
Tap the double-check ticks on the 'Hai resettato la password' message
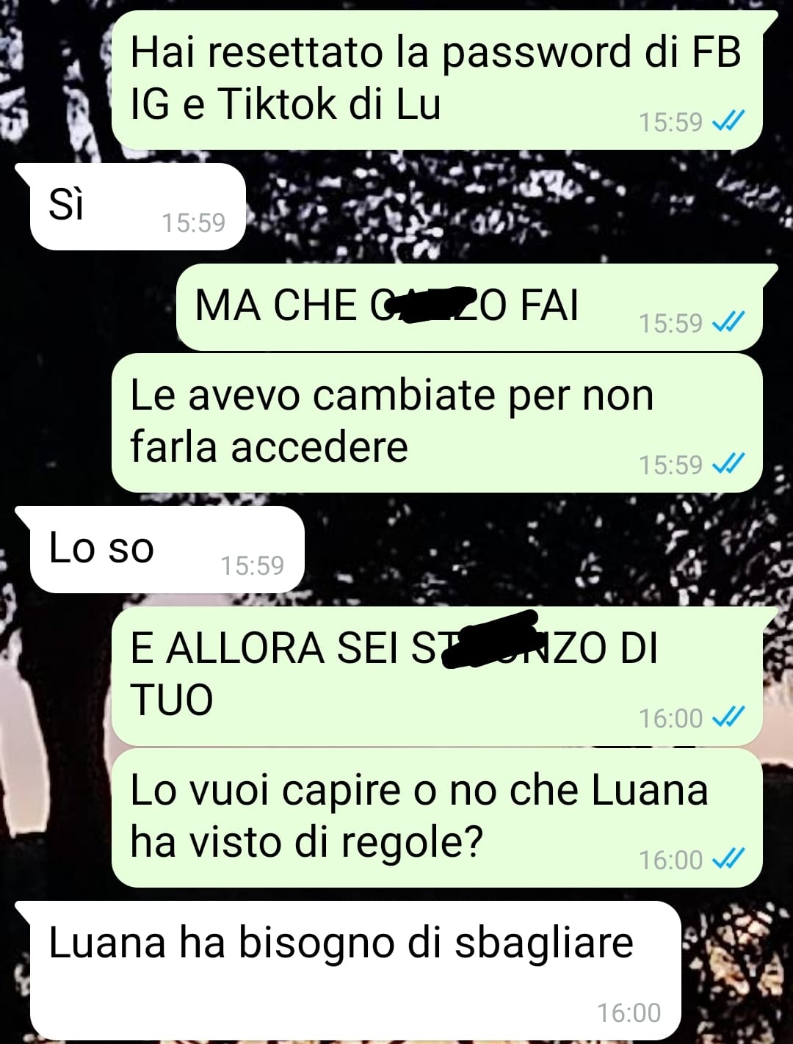coord(729,120)
